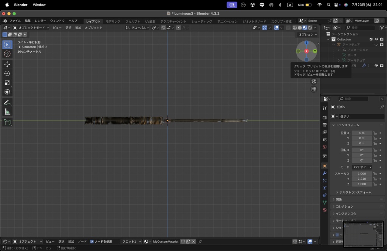Select the Annotate tool

[x=7, y=103]
